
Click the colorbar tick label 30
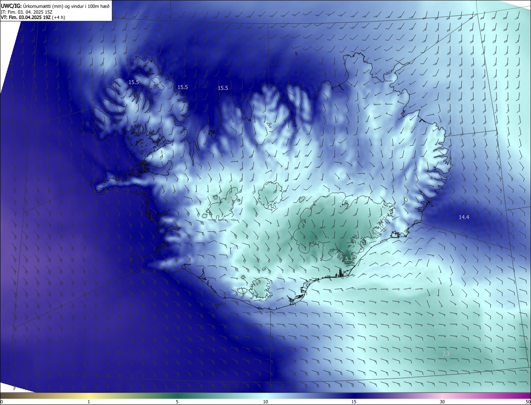click(x=442, y=402)
